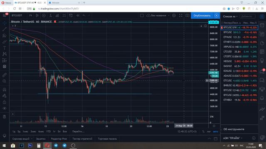Image resolution: width=266 pixels, height=149 pixels.
Task: Select the trend line drawing tool
Action: [x=5, y=29]
